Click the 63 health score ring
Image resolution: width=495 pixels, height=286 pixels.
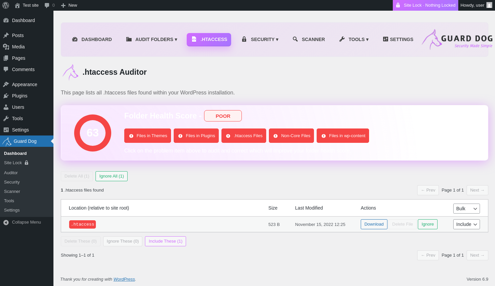pos(93,133)
